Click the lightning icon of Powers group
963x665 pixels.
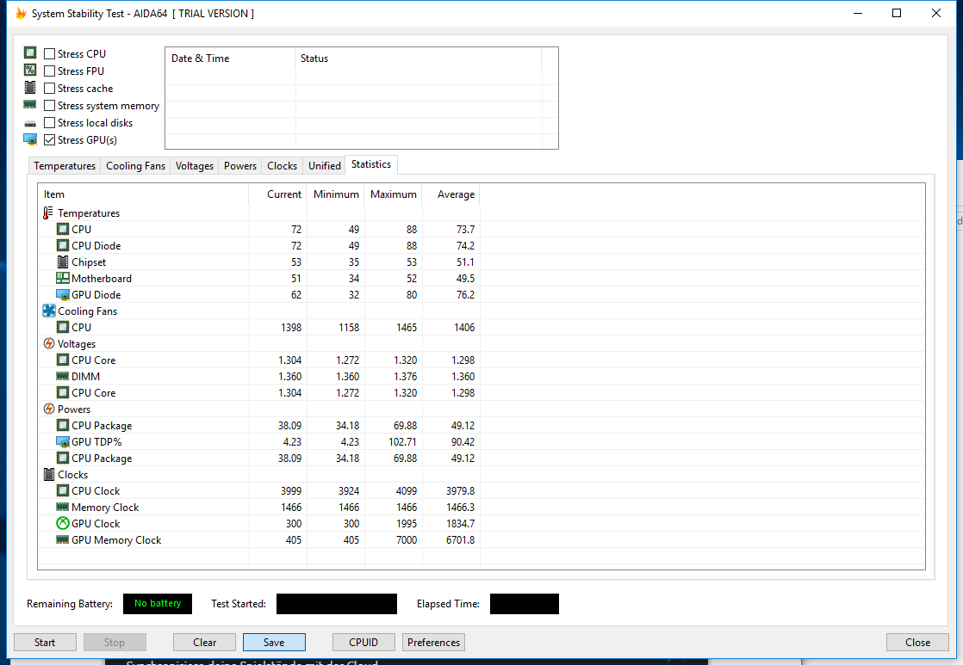tap(49, 409)
